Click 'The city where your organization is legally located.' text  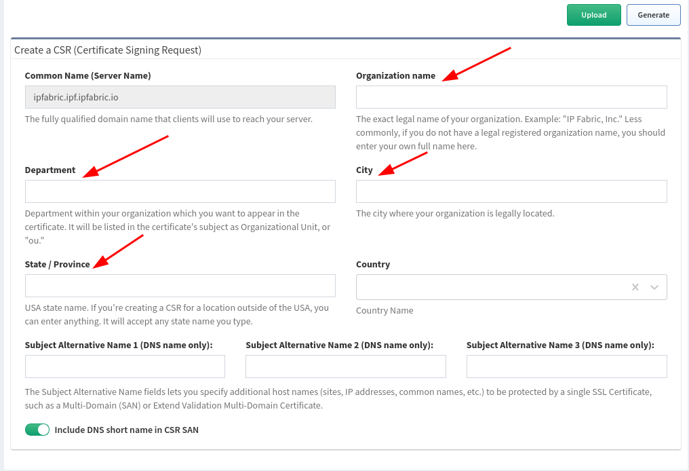pos(455,213)
